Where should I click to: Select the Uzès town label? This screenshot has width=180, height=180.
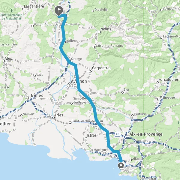[x=40, y=75]
